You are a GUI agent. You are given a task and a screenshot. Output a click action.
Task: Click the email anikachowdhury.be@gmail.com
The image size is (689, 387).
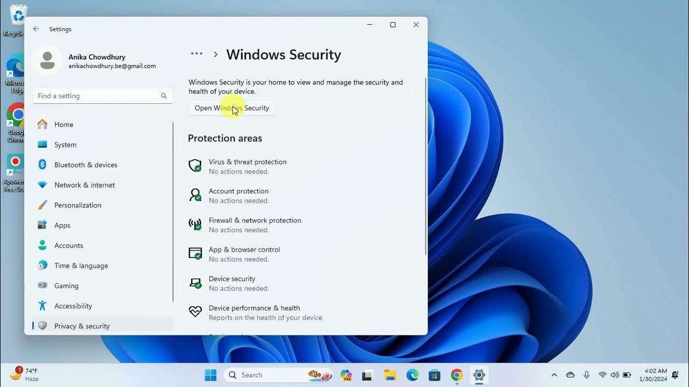[x=112, y=66]
